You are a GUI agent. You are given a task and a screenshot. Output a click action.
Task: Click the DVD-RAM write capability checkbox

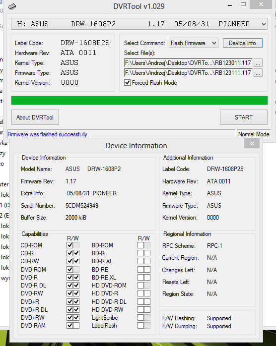tap(76, 326)
